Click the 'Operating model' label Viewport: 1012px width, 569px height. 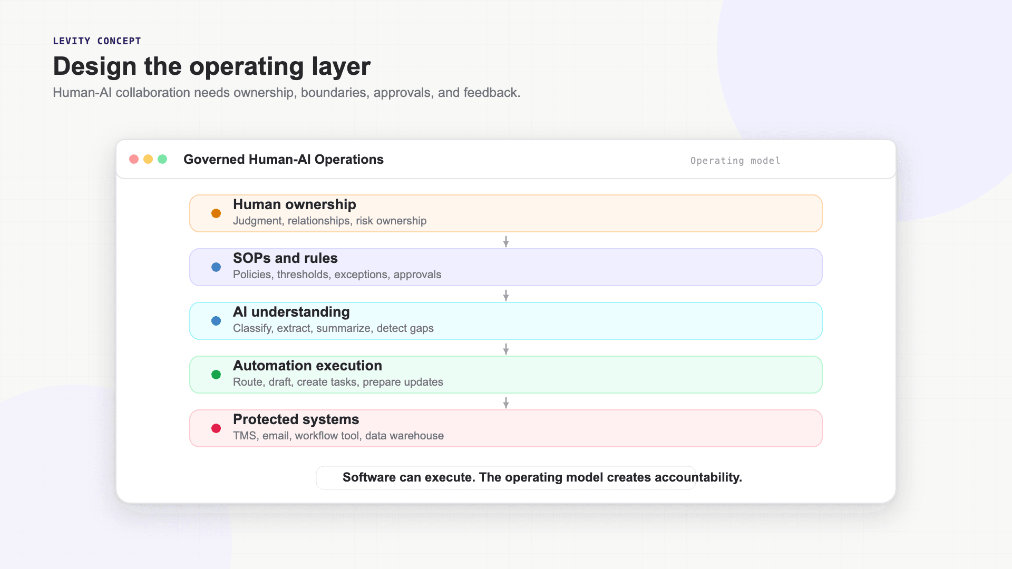(735, 161)
